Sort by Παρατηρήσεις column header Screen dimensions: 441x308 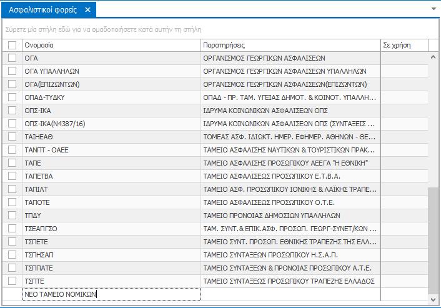(x=290, y=45)
